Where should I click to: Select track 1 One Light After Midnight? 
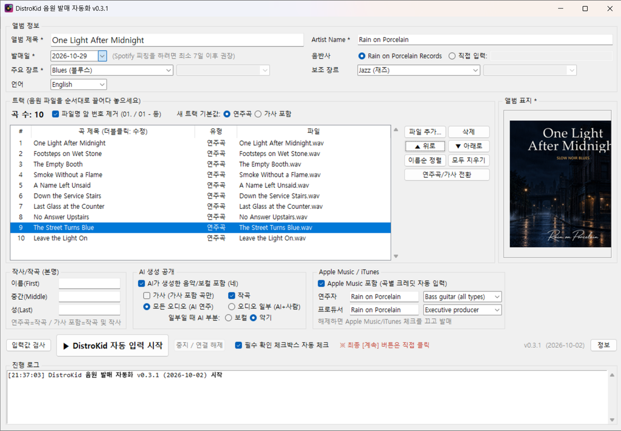coord(200,143)
